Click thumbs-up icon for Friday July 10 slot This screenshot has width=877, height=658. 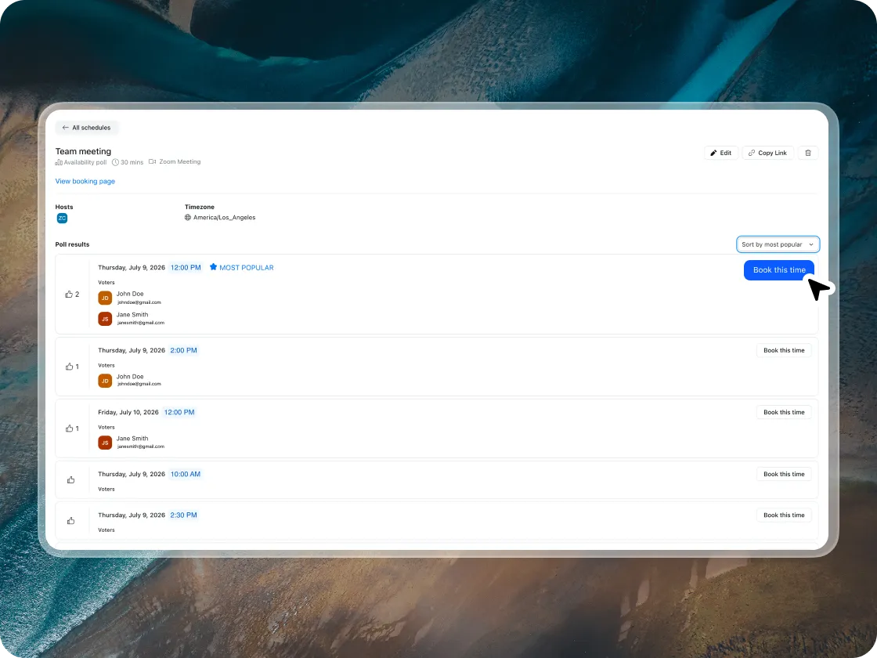[69, 428]
